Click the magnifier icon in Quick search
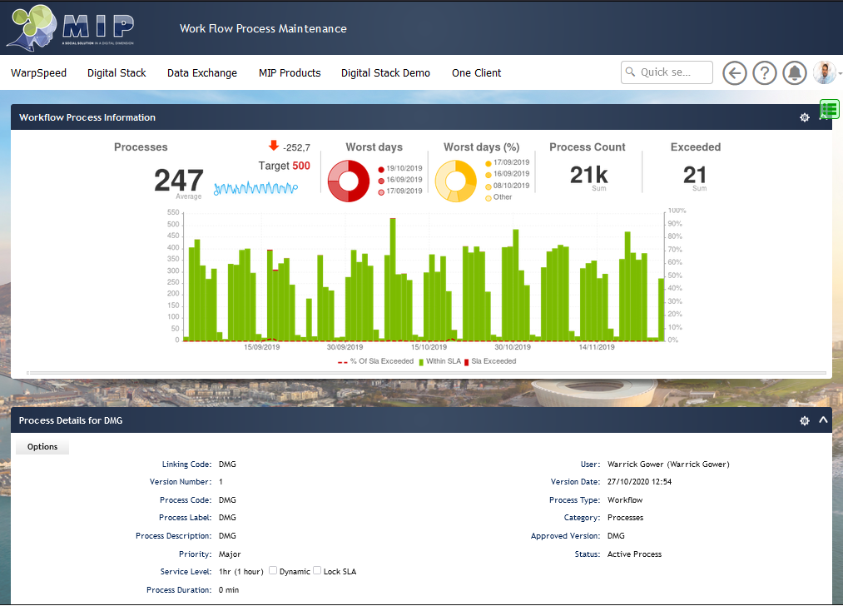843x606 pixels. (x=631, y=72)
